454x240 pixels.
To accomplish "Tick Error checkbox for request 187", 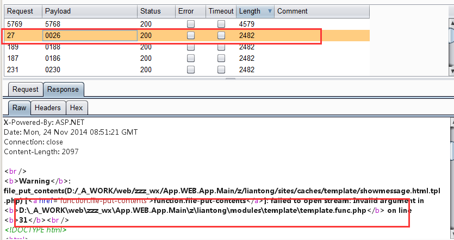I will tap(191, 58).
